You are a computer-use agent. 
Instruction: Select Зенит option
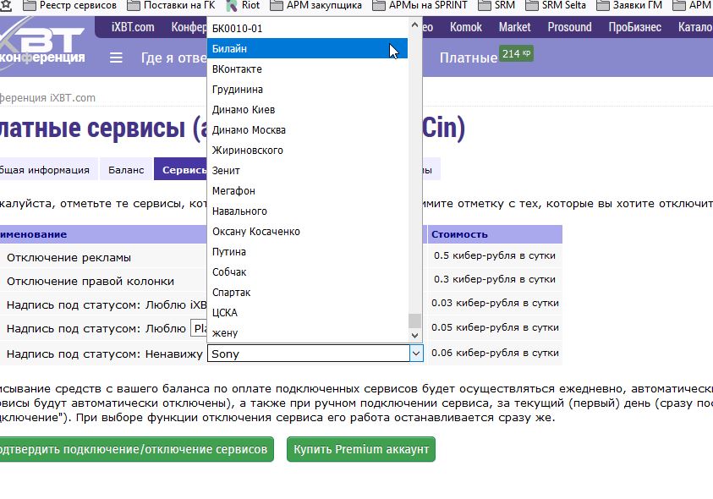click(307, 171)
